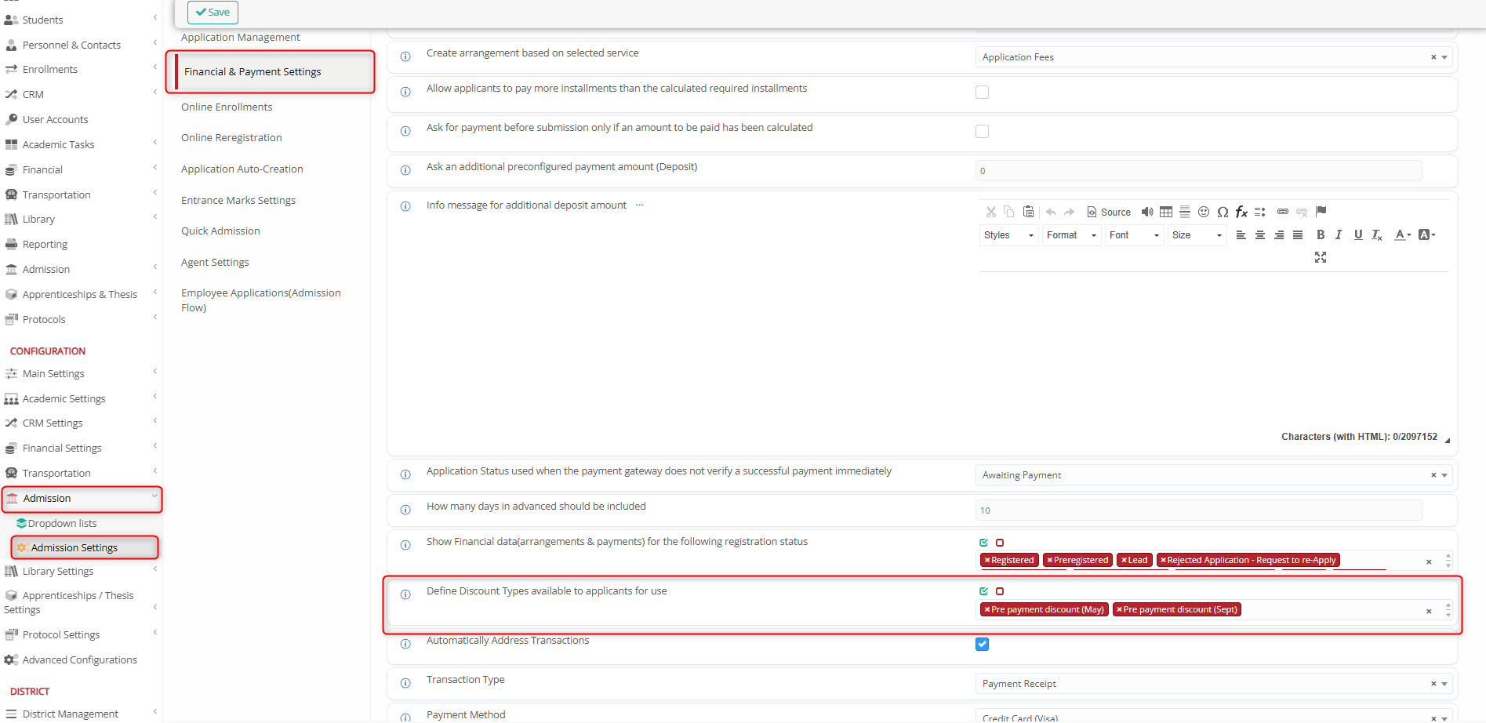Maximize the editor with expand icon
This screenshot has height=723, width=1486.
[1321, 257]
